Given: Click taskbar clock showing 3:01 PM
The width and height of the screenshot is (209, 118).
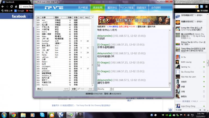Looking at the screenshot, I should (201, 115).
